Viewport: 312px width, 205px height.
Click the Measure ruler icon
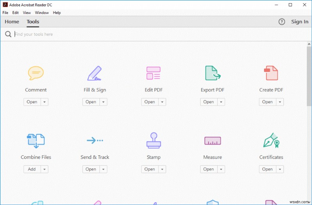[213, 141]
